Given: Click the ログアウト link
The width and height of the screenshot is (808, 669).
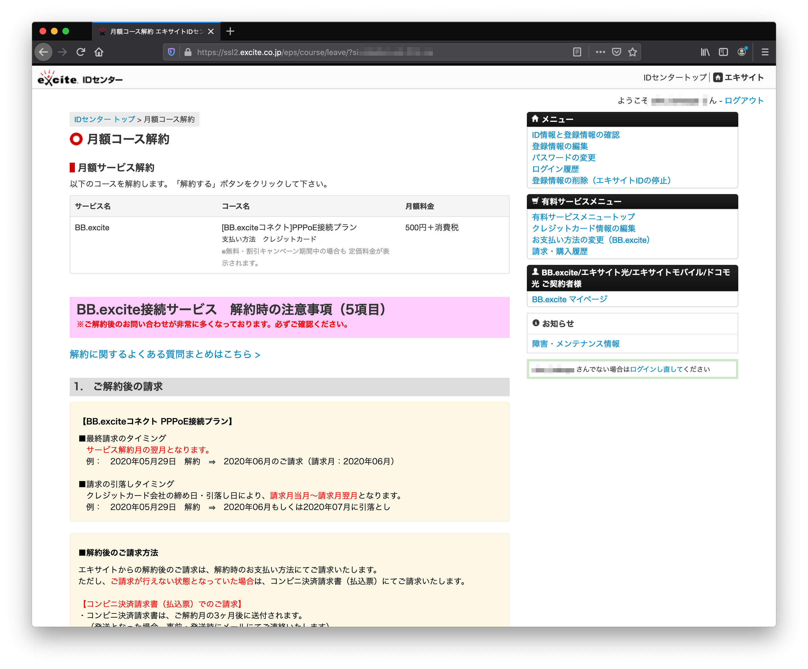Looking at the screenshot, I should click(744, 100).
